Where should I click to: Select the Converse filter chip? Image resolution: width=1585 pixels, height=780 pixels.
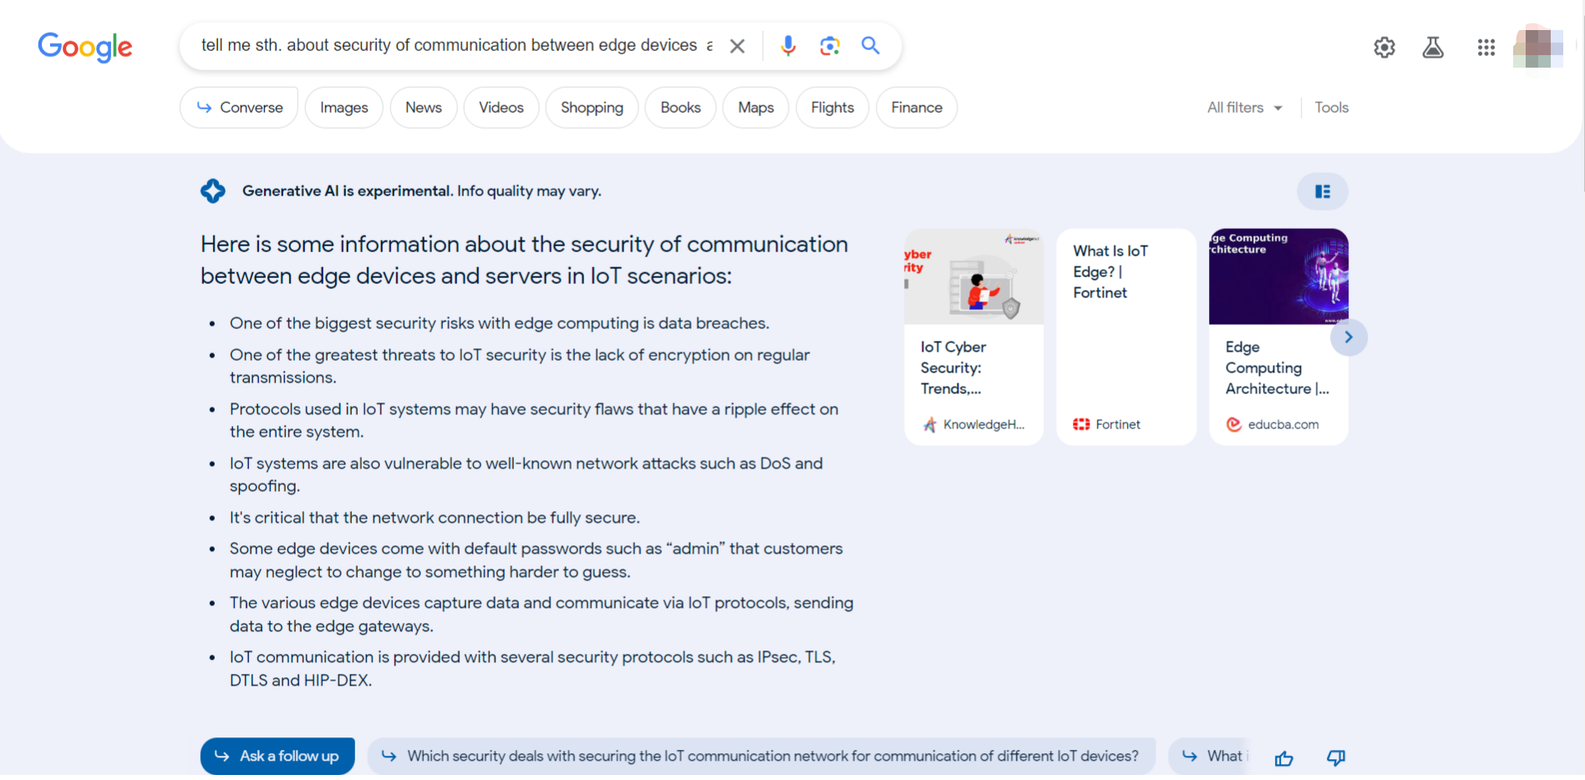point(239,108)
